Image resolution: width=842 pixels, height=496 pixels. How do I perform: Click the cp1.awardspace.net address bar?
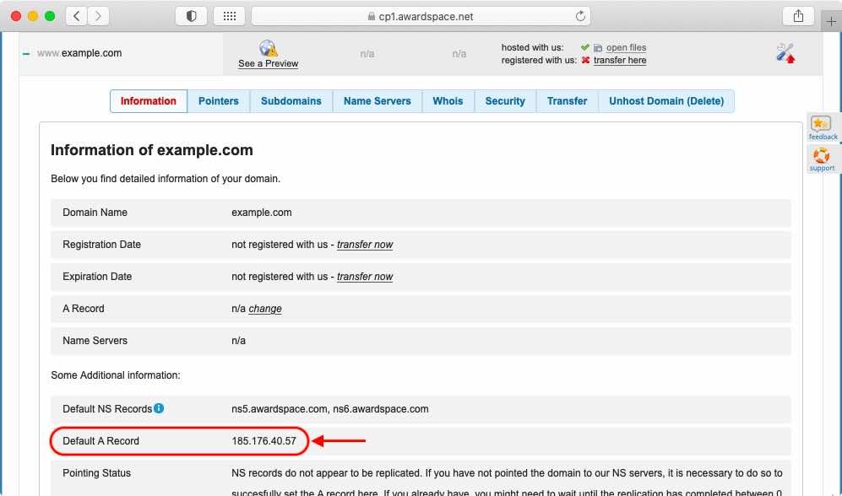[x=421, y=15]
